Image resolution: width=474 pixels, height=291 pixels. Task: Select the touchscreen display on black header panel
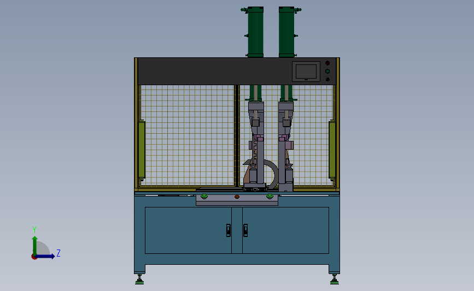click(x=306, y=72)
